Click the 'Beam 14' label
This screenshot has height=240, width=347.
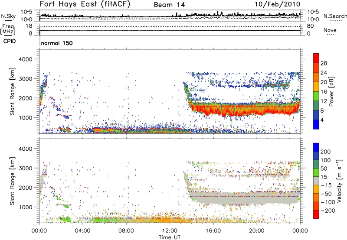[x=169, y=5]
